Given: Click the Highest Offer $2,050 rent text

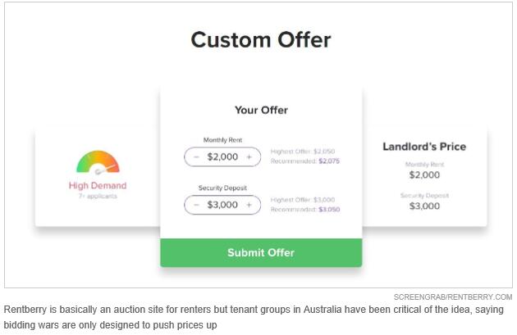Looking at the screenshot, I should tap(303, 152).
